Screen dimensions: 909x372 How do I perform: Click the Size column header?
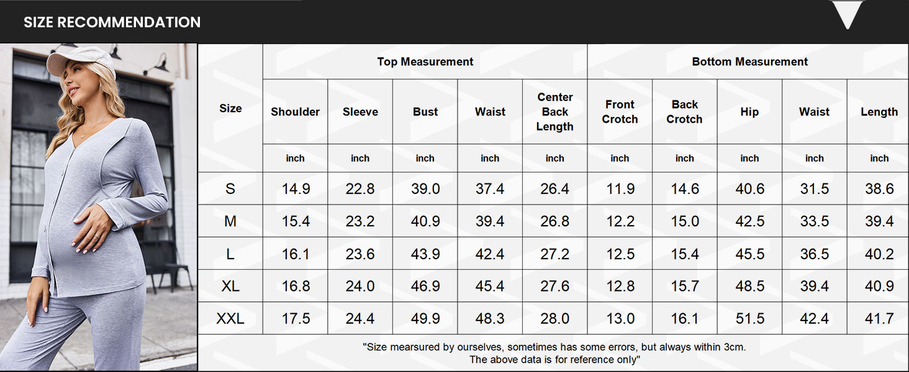click(x=230, y=108)
